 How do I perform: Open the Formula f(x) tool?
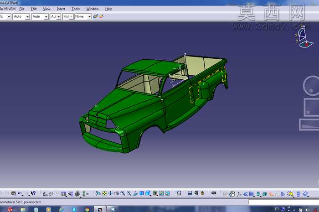click(x=45, y=194)
